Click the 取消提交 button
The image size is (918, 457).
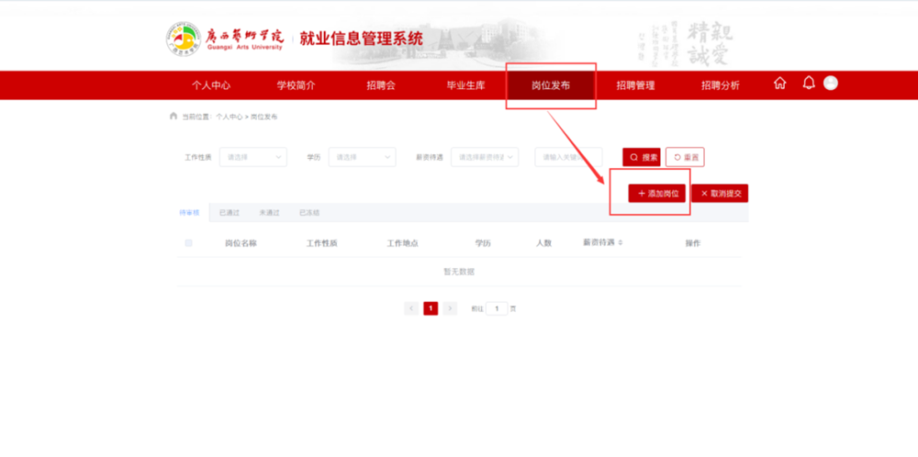click(720, 193)
